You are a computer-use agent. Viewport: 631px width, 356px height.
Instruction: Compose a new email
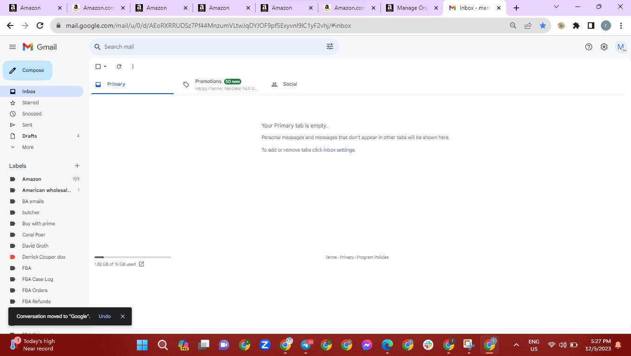[27, 70]
